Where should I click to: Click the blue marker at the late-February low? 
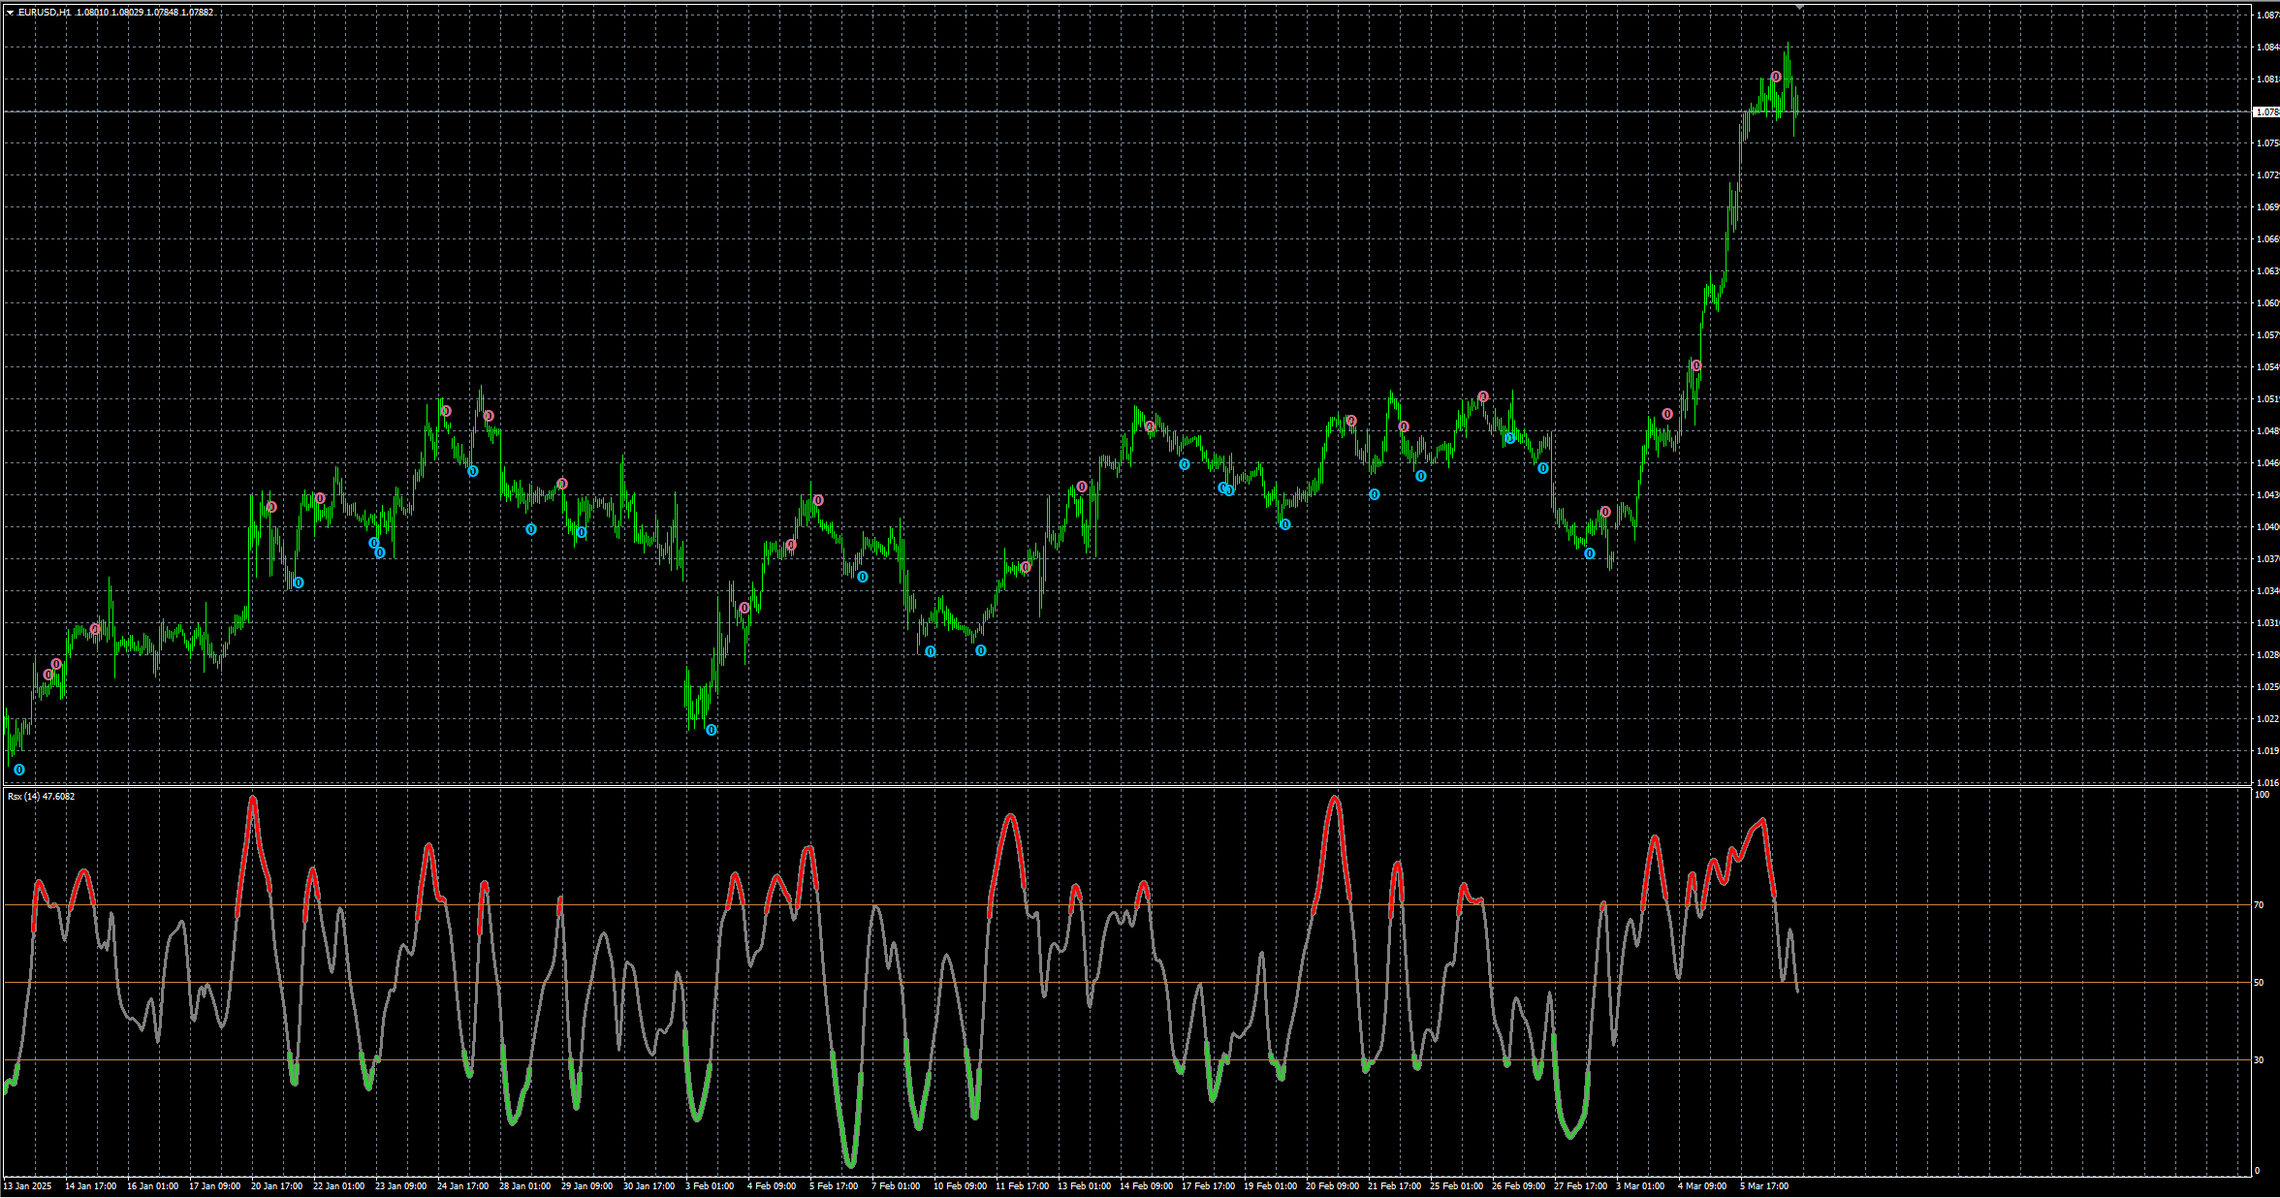coord(1590,553)
